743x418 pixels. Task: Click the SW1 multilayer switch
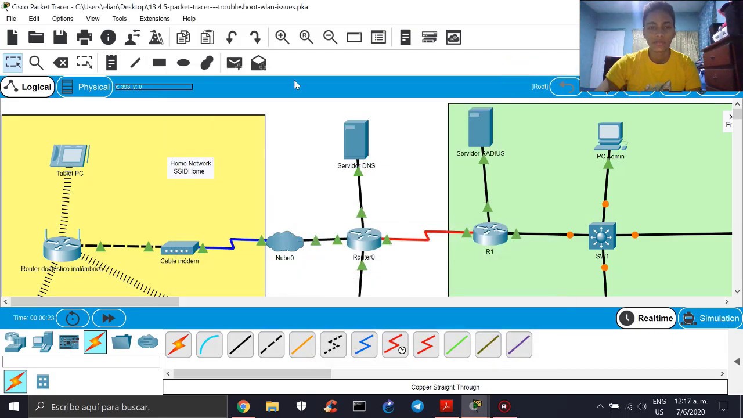[602, 236]
